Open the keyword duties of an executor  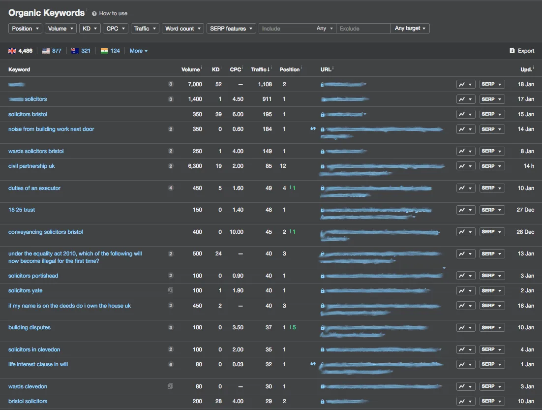pyautogui.click(x=34, y=188)
